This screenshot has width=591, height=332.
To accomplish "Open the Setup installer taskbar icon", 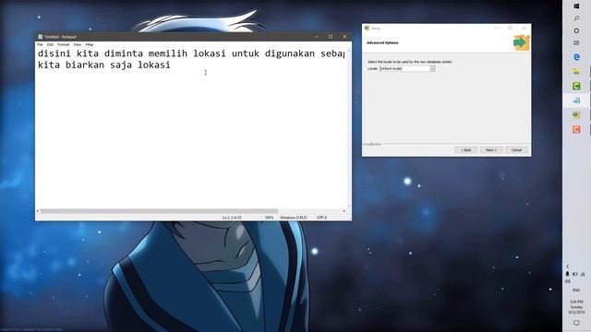I will 576,114.
